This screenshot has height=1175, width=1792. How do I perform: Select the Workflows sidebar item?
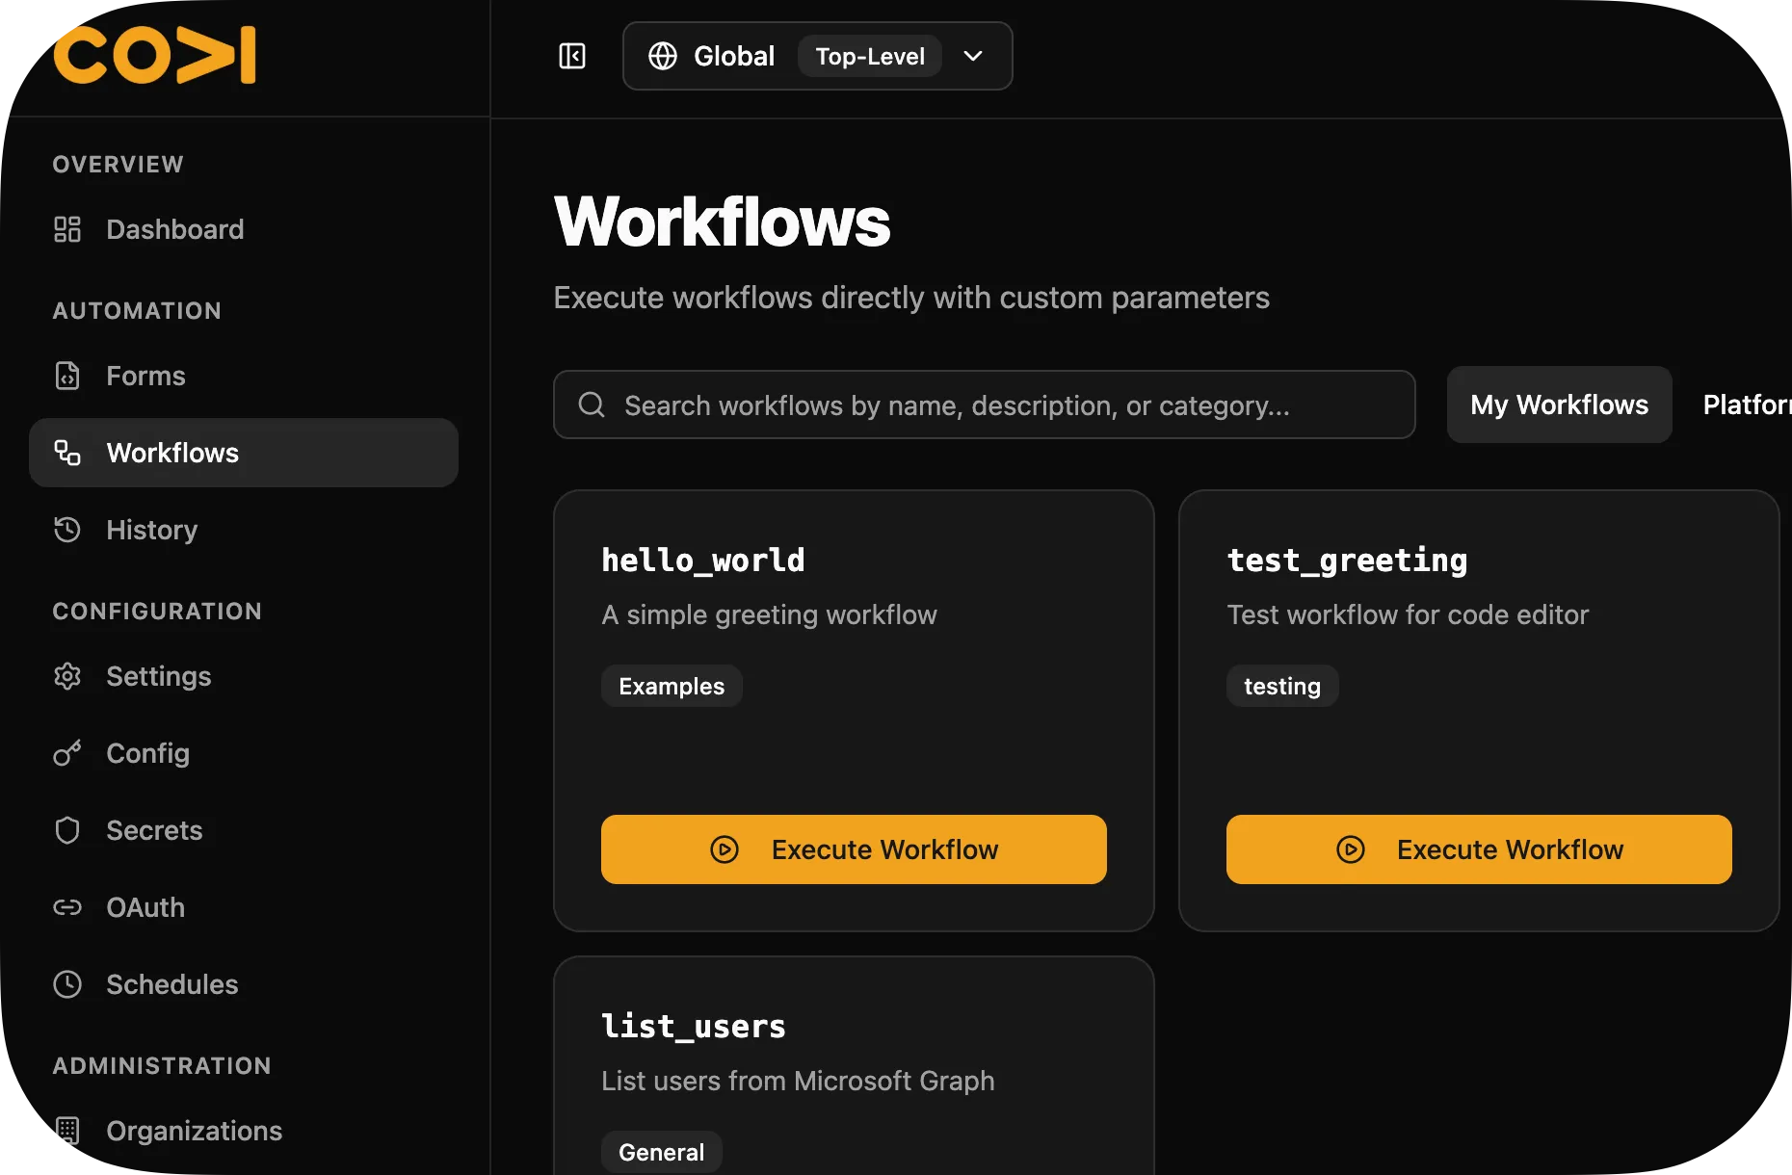pos(172,453)
